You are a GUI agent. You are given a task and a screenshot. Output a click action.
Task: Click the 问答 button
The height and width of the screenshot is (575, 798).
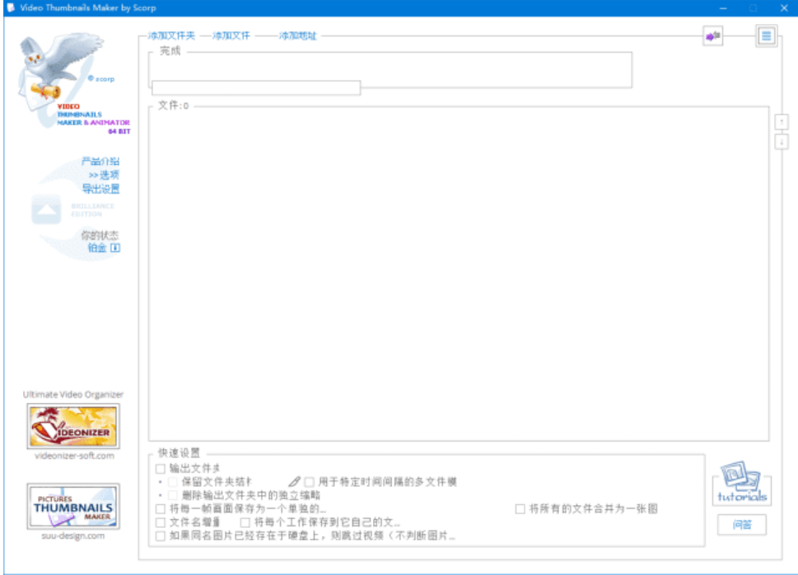tap(744, 523)
